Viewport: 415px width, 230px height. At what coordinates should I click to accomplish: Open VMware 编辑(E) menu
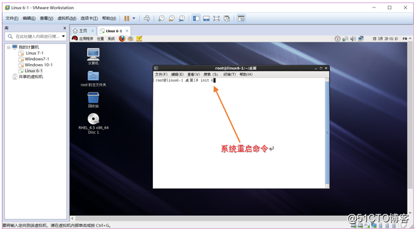pyautogui.click(x=29, y=18)
